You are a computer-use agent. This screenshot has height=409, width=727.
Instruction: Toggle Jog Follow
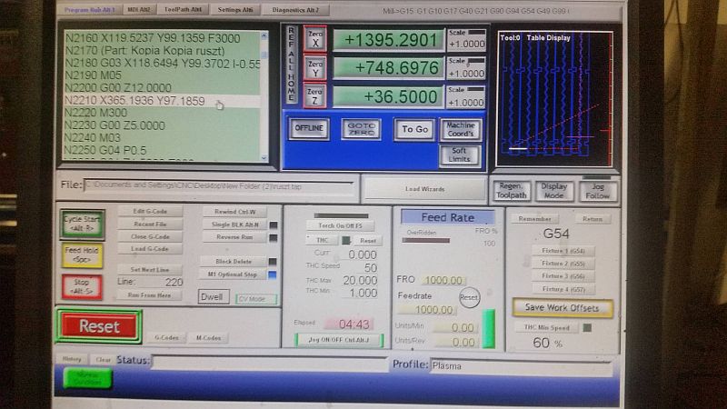pyautogui.click(x=598, y=191)
